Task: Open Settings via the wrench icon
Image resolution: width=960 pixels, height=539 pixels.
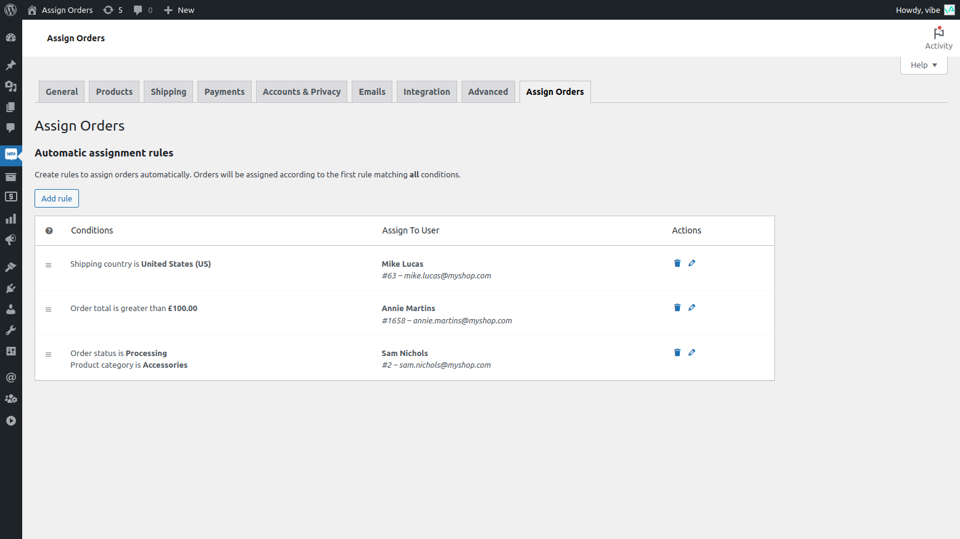Action: coord(10,330)
